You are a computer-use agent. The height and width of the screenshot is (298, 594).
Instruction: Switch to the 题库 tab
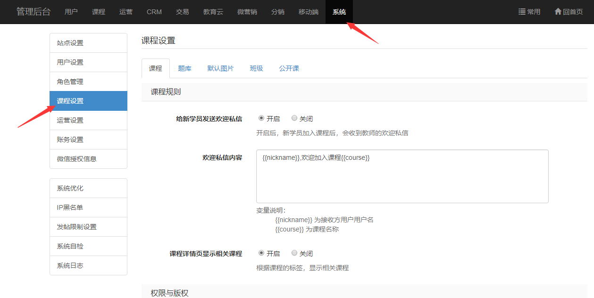pos(184,68)
